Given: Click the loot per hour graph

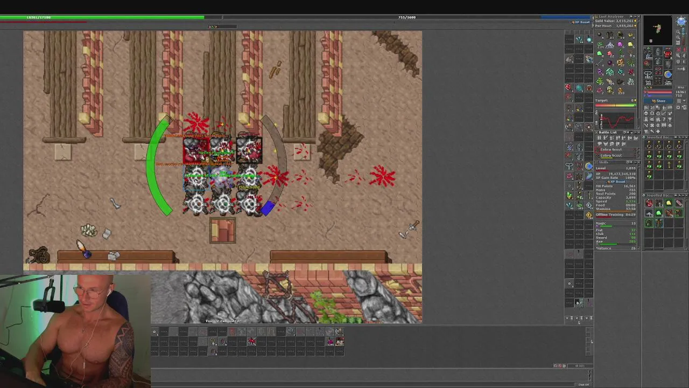Looking at the screenshot, I should tap(616, 120).
